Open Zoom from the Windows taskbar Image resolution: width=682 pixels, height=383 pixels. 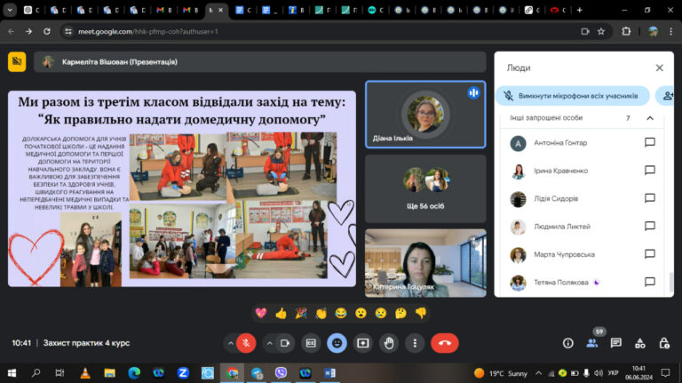click(183, 373)
